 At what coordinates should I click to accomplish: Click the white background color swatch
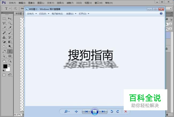click(9, 70)
